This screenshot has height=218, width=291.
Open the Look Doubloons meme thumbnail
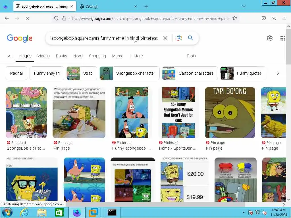point(26,113)
